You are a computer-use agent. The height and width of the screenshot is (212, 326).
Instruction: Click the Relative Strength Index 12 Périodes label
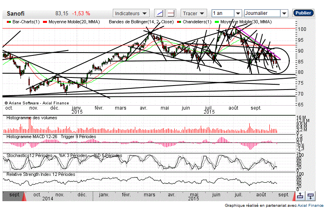41,174
